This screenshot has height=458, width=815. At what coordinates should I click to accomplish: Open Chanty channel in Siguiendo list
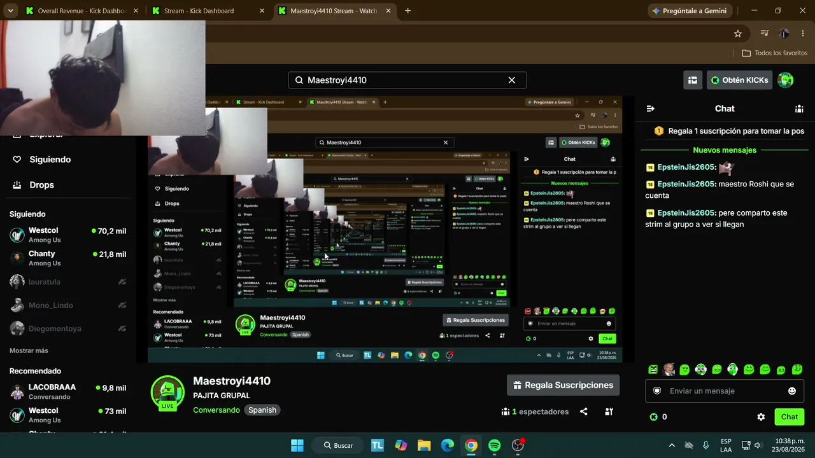[68, 258]
